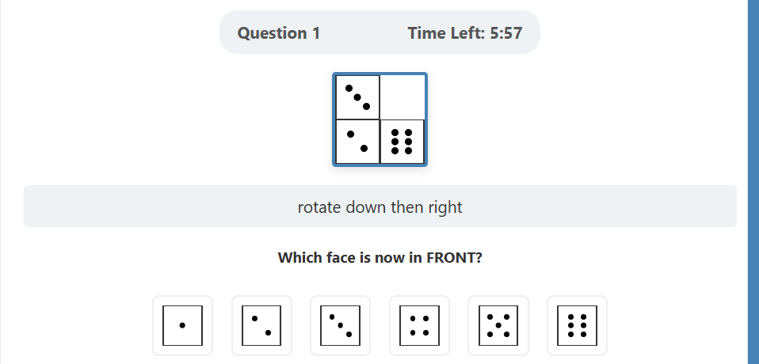
Task: Click the six-dot face in the cube diagram
Action: (x=402, y=142)
